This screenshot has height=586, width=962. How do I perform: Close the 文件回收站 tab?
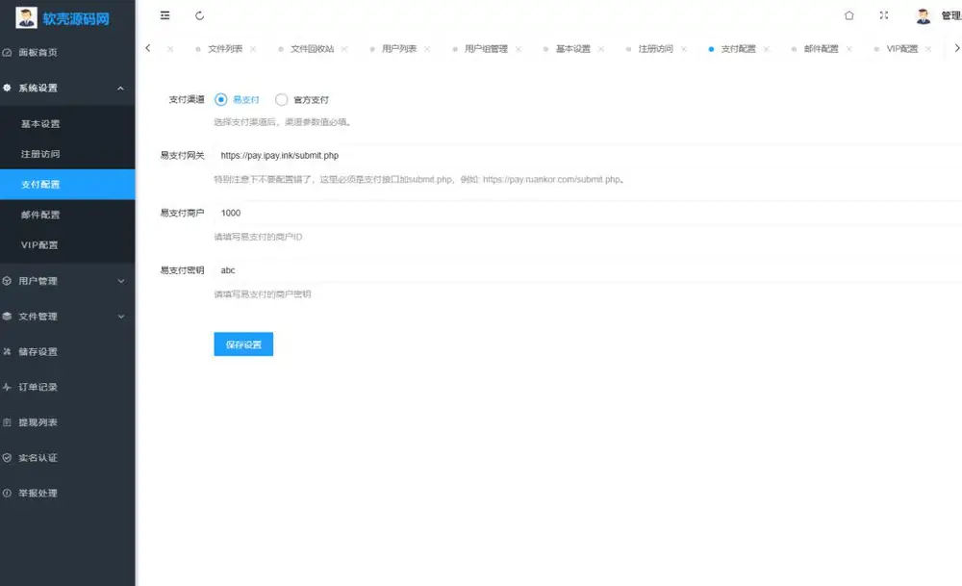344,49
